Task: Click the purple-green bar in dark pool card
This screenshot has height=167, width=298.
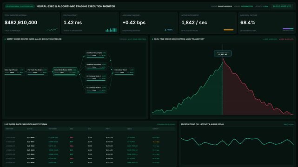Action: [x=288, y=29]
